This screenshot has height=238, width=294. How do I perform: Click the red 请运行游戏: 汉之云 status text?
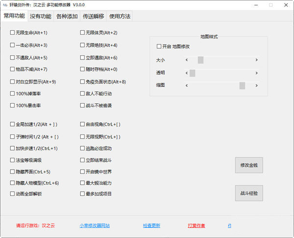35,225
